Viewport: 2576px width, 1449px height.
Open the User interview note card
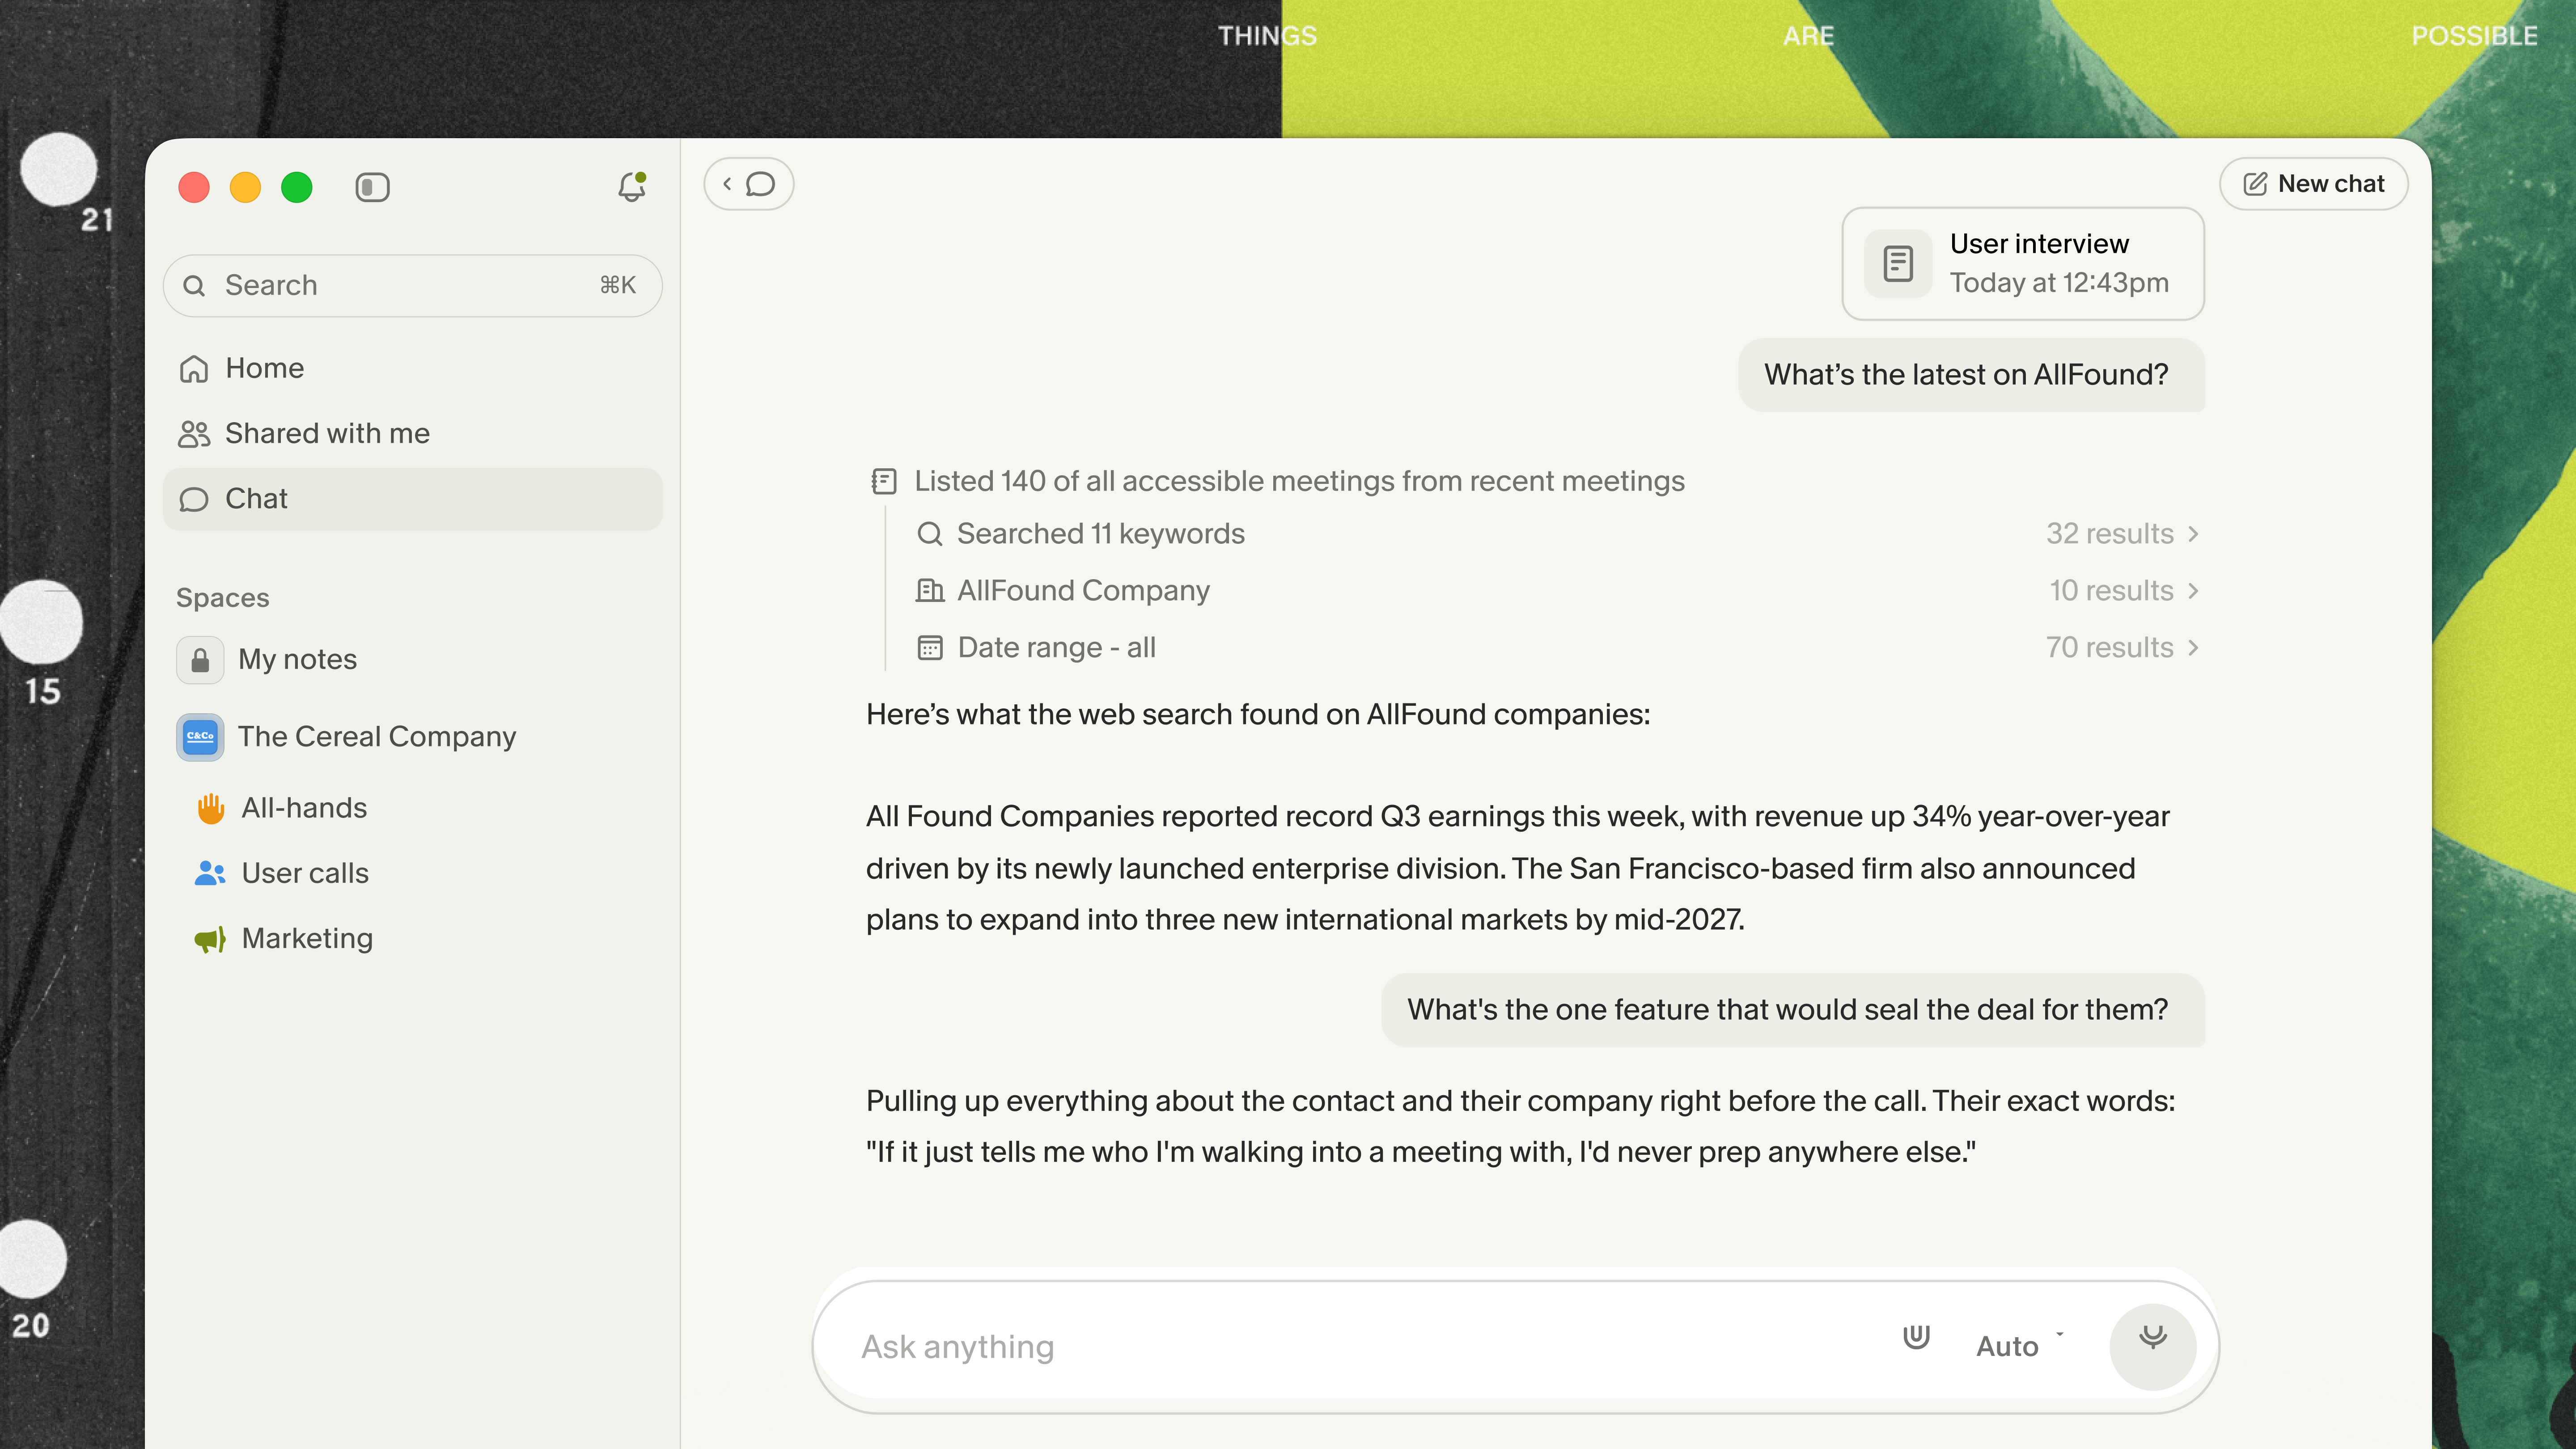[2022, 264]
